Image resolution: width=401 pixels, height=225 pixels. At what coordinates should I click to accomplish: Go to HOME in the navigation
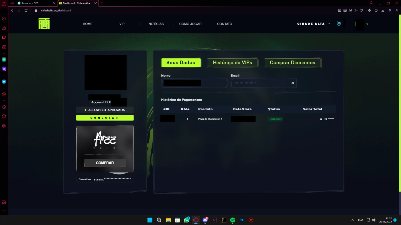[88, 24]
